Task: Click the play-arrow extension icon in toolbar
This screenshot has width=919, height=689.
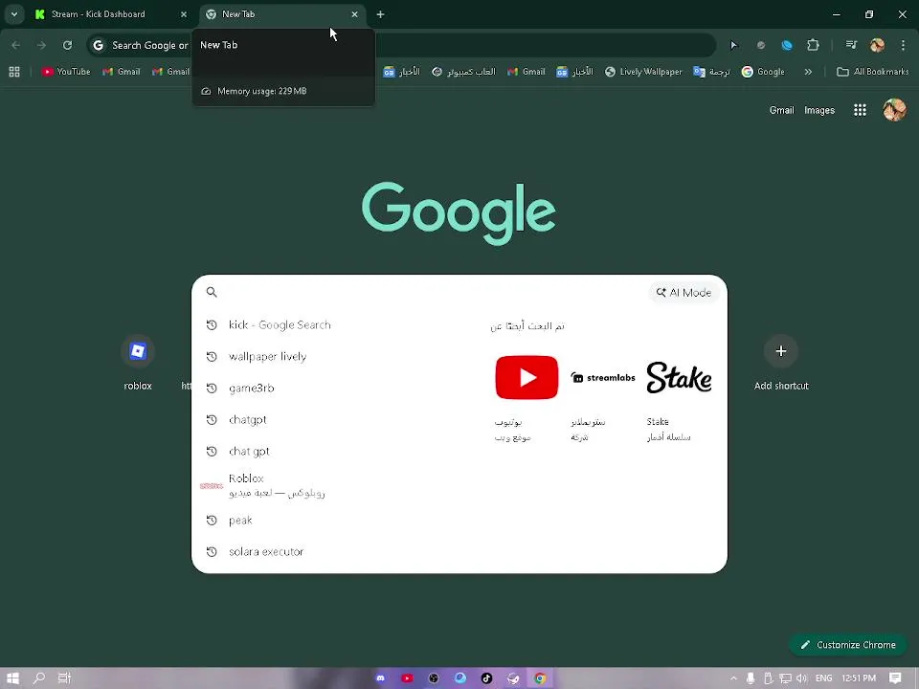Action: point(734,45)
